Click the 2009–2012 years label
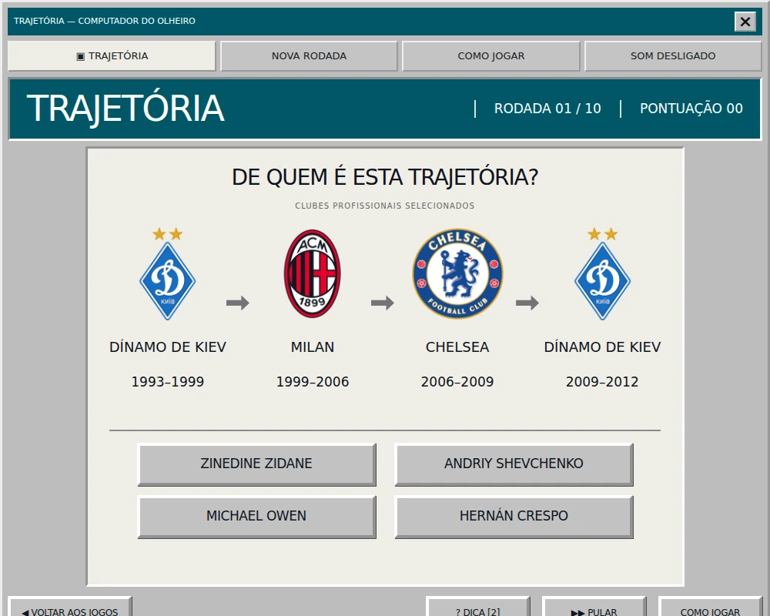Viewport: 770px width, 616px height. (x=602, y=382)
